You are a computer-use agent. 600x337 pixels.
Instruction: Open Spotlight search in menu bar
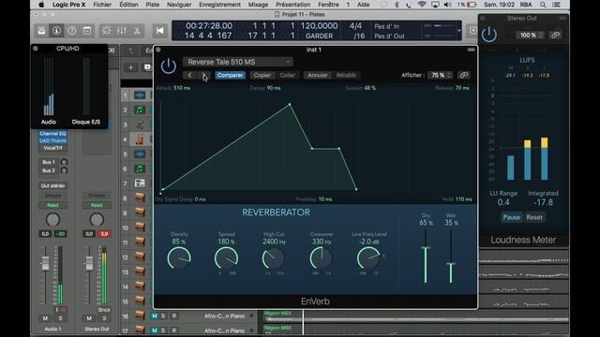coord(543,5)
